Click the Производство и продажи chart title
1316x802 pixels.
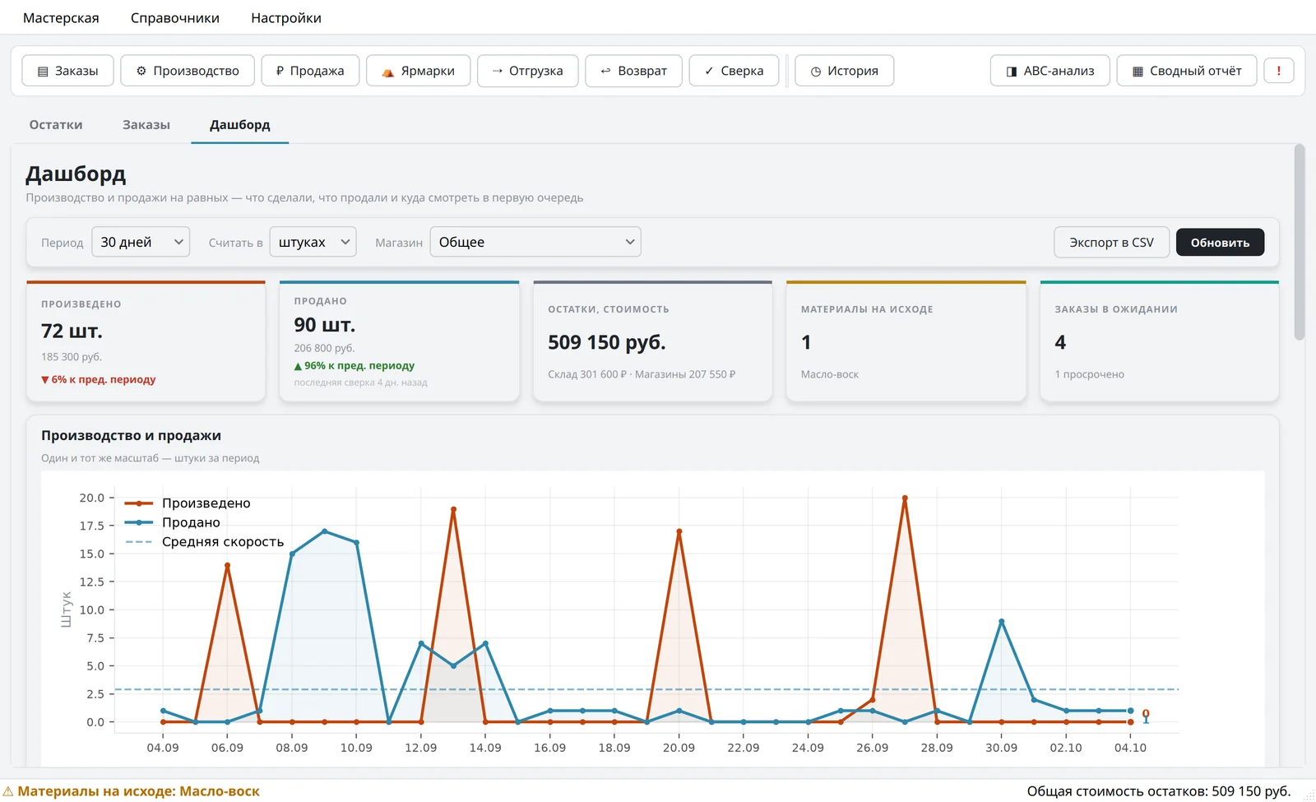131,436
